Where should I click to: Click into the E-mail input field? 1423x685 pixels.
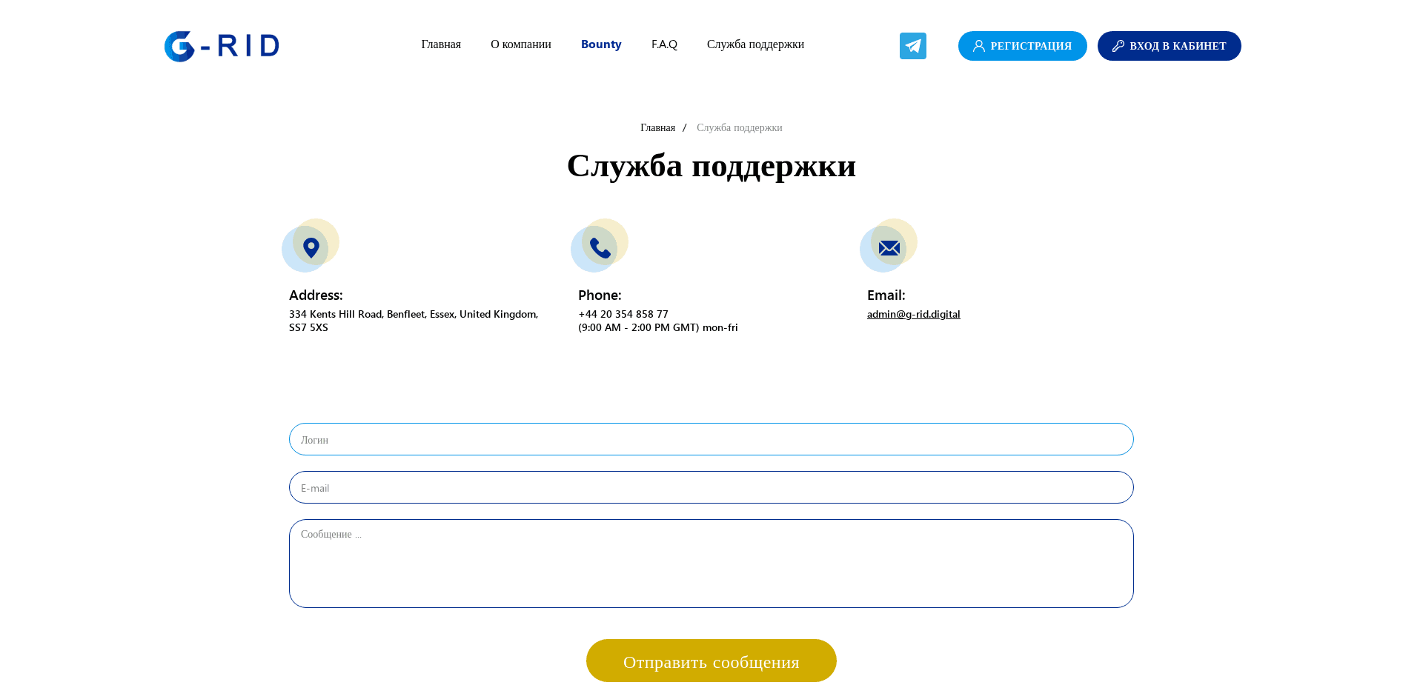coord(711,487)
